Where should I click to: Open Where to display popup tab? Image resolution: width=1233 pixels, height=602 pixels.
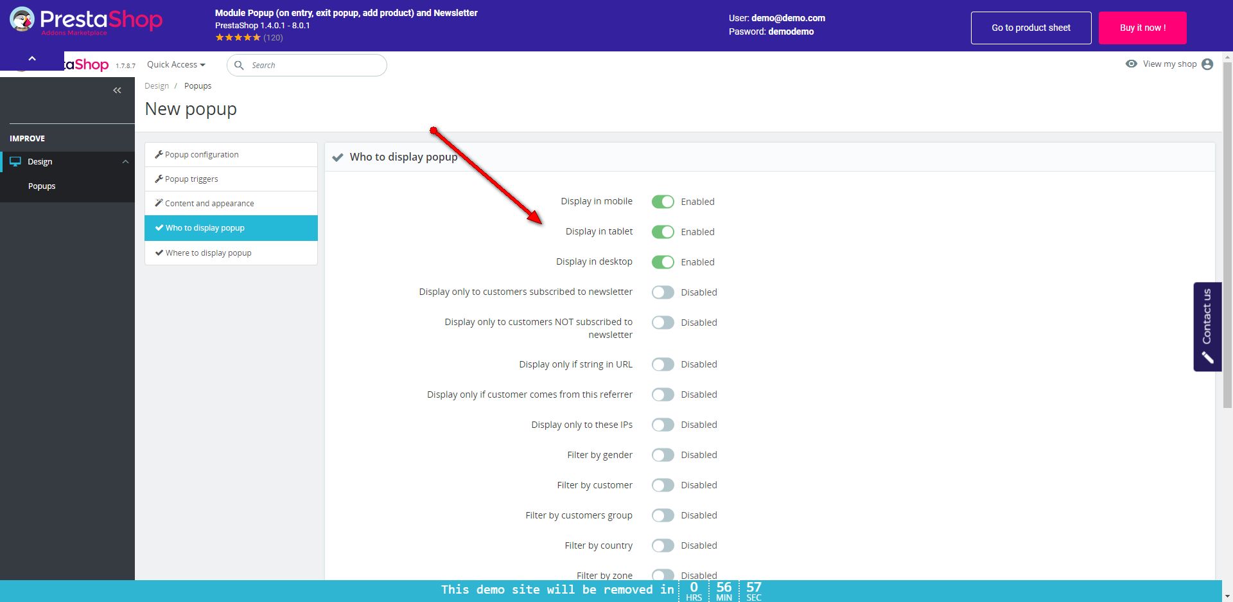pos(231,253)
